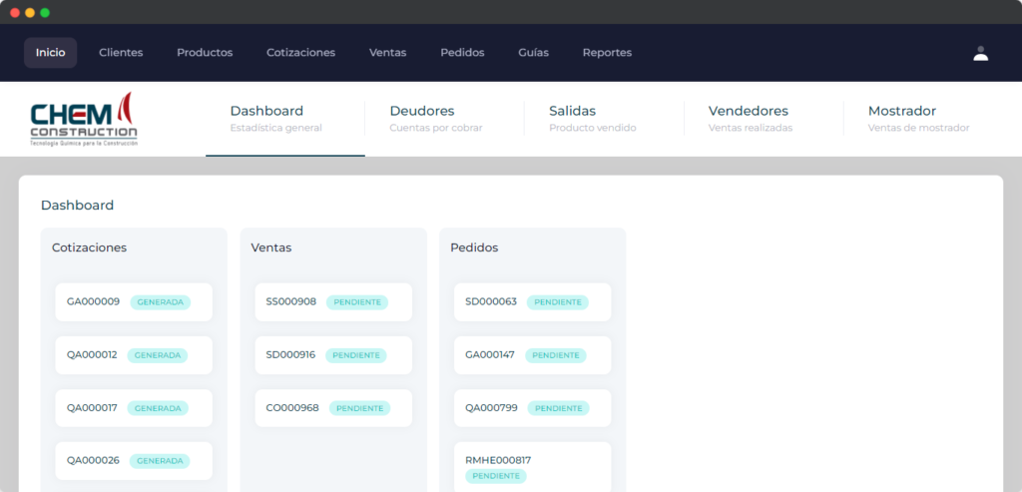Image resolution: width=1022 pixels, height=492 pixels.
Task: Open quotation GA000009 card
Action: point(134,301)
